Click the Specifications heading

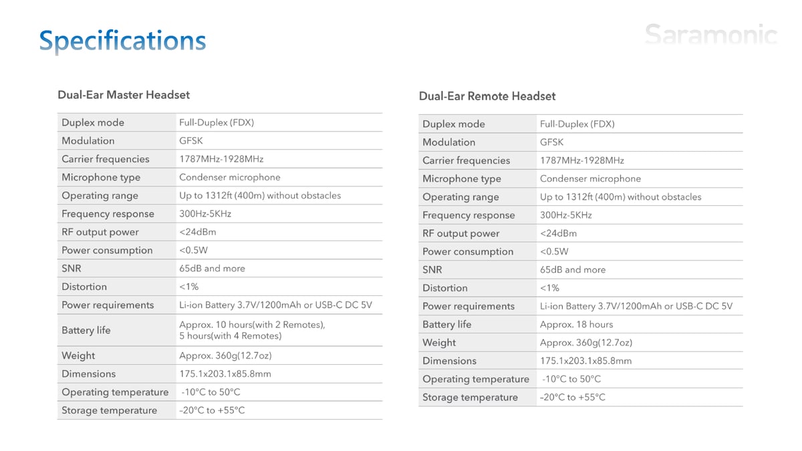pos(122,41)
